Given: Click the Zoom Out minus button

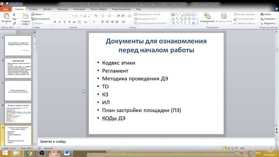Looking at the screenshot, I should 248,148.
